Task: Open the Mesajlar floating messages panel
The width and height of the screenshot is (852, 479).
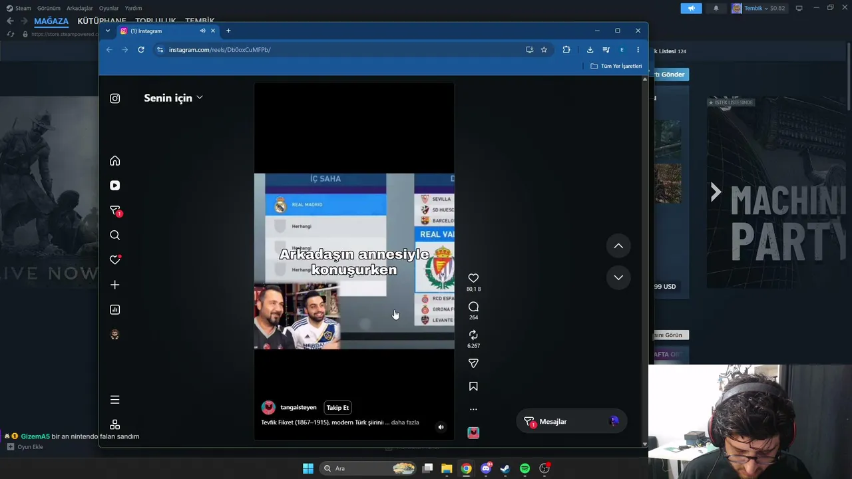Action: click(571, 422)
